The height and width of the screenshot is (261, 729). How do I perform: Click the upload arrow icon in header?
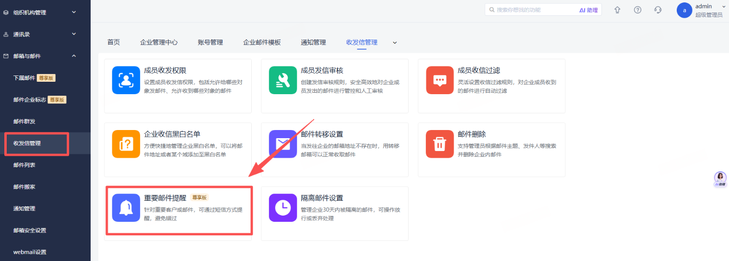tap(617, 10)
